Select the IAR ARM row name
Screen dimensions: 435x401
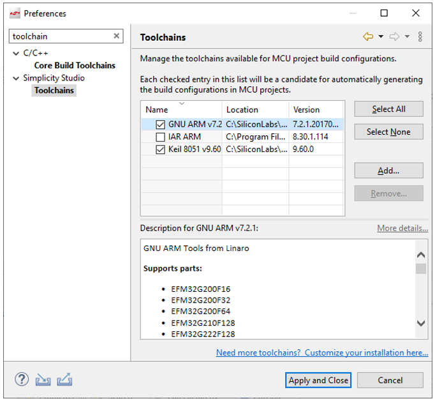point(184,137)
